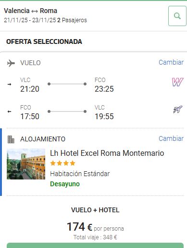Click the airplane icon beside VUELO
This screenshot has width=187, height=248.
[x=11, y=63]
